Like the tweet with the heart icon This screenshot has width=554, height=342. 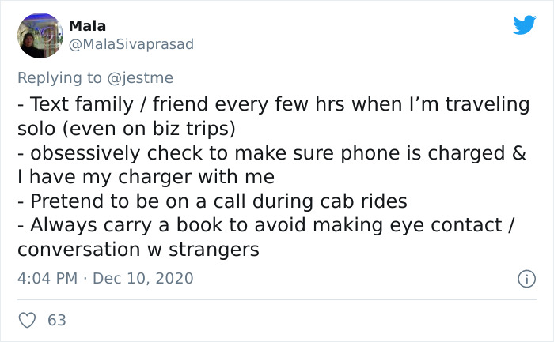(x=27, y=320)
